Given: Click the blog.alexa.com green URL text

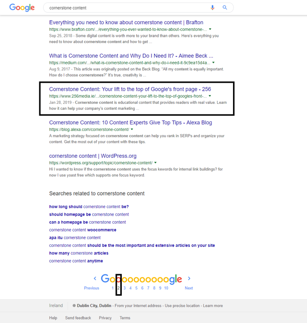Looking at the screenshot, I should pyautogui.click(x=89, y=130).
